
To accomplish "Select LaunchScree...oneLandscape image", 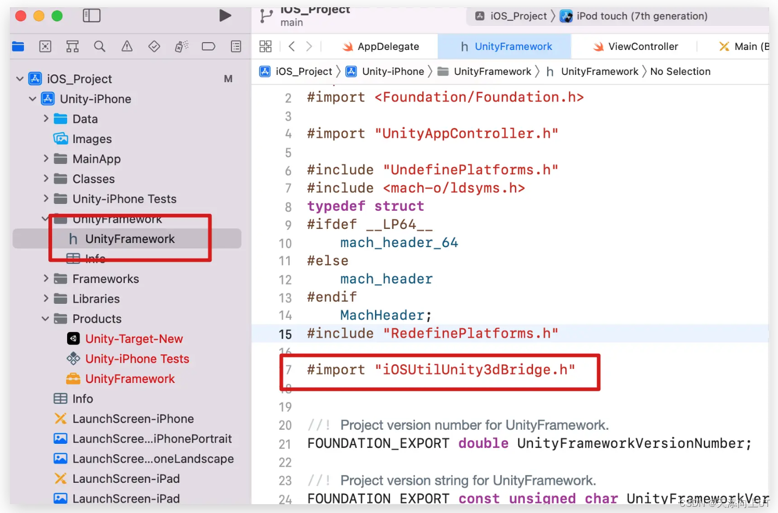I will point(144,458).
